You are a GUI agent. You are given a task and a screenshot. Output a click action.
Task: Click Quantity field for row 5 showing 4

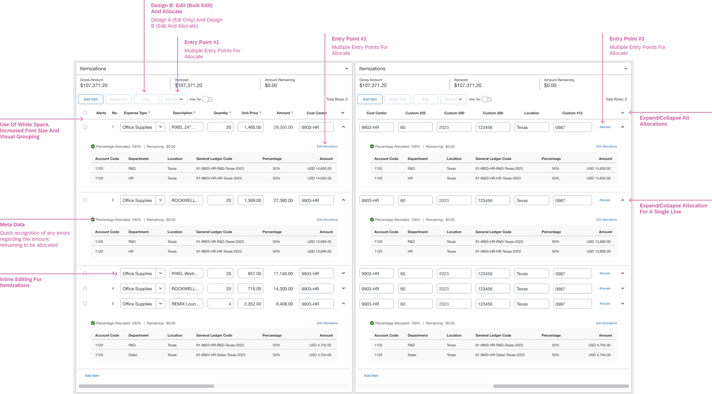(x=220, y=303)
